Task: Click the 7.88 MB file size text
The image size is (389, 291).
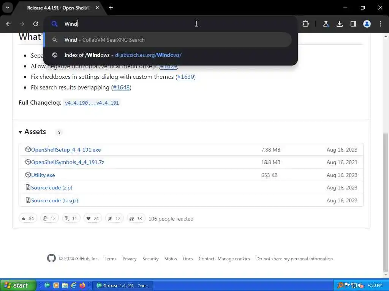Action: point(270,150)
